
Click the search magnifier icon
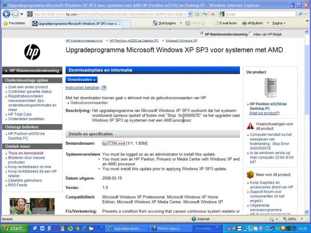coord(301,14)
